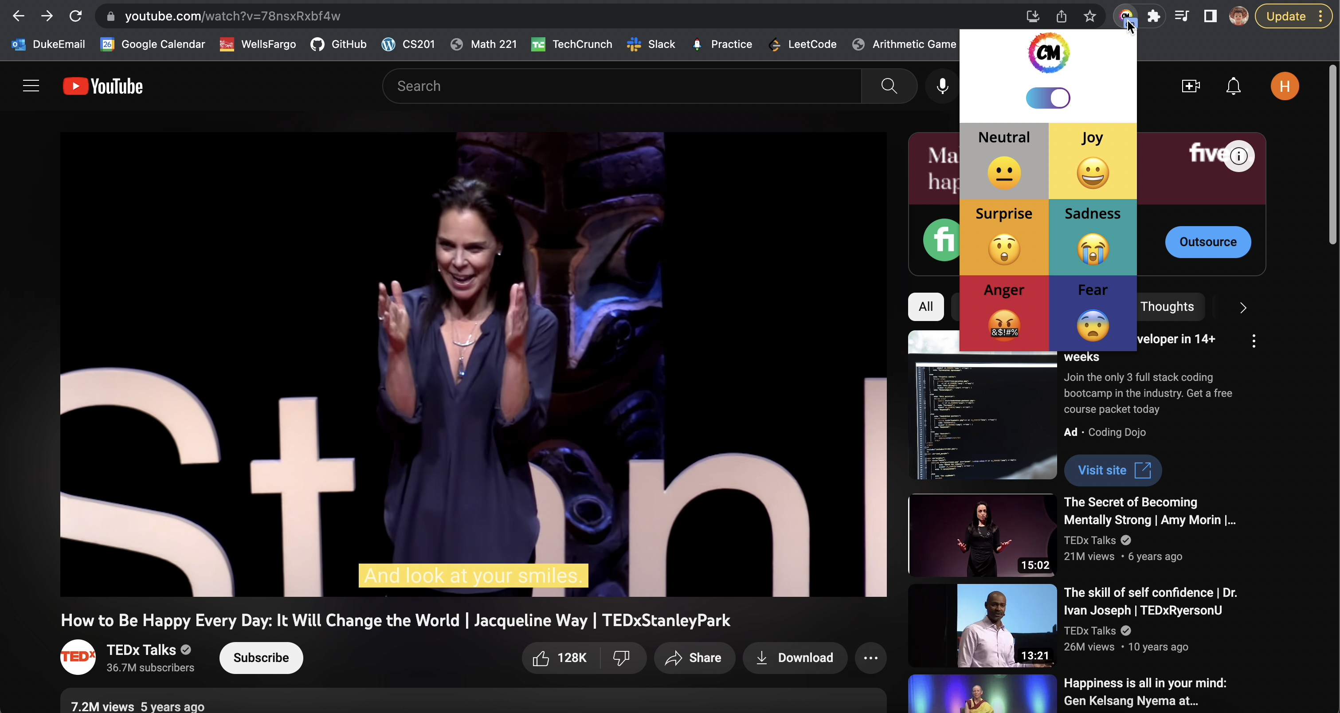Open the YouTube hamburger guide menu
Viewport: 1340px width, 713px height.
point(31,86)
